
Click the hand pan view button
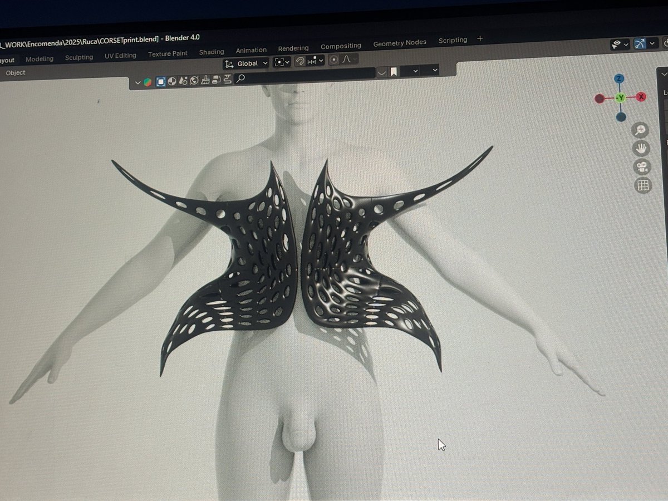tap(642, 148)
